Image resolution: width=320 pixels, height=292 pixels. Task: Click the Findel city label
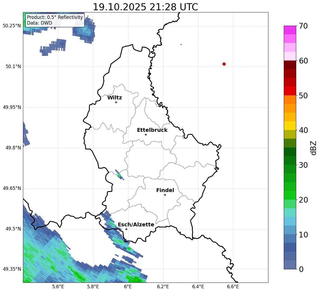tap(165, 190)
